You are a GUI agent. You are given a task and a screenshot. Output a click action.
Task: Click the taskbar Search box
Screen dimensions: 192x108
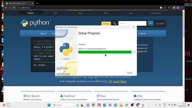pyautogui.click(x=65, y=105)
